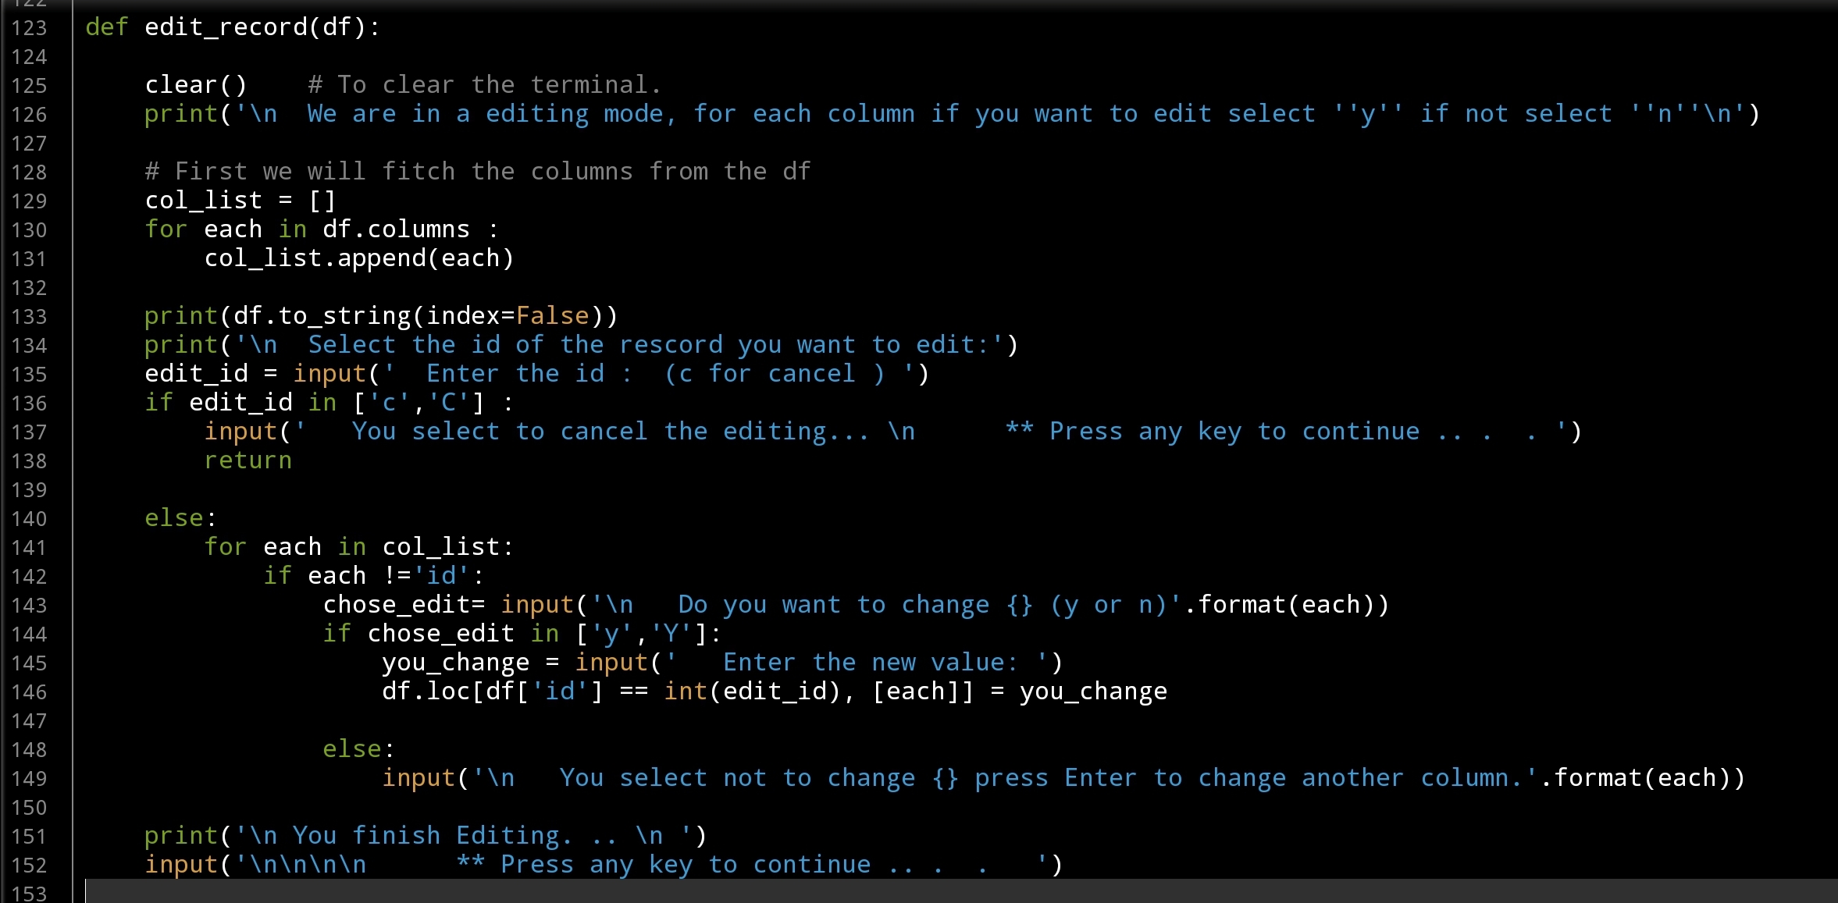Viewport: 1838px width, 903px height.
Task: Click line number 123 in the gutter
Action: pyautogui.click(x=29, y=28)
